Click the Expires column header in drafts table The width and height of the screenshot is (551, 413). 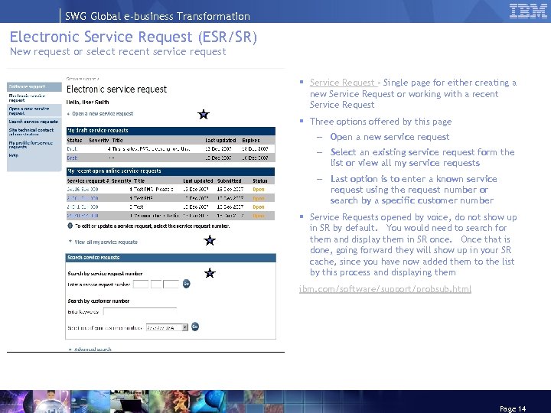[x=251, y=140]
